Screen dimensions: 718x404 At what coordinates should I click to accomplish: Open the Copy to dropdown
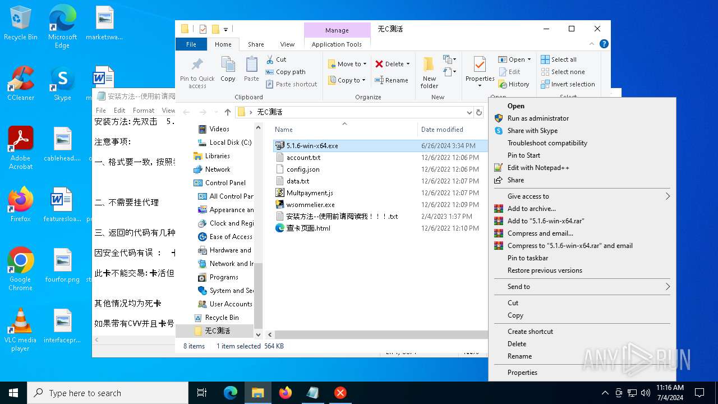(x=347, y=80)
